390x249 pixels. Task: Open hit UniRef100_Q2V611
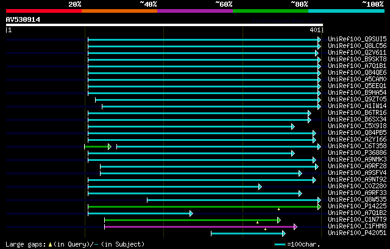(x=357, y=52)
